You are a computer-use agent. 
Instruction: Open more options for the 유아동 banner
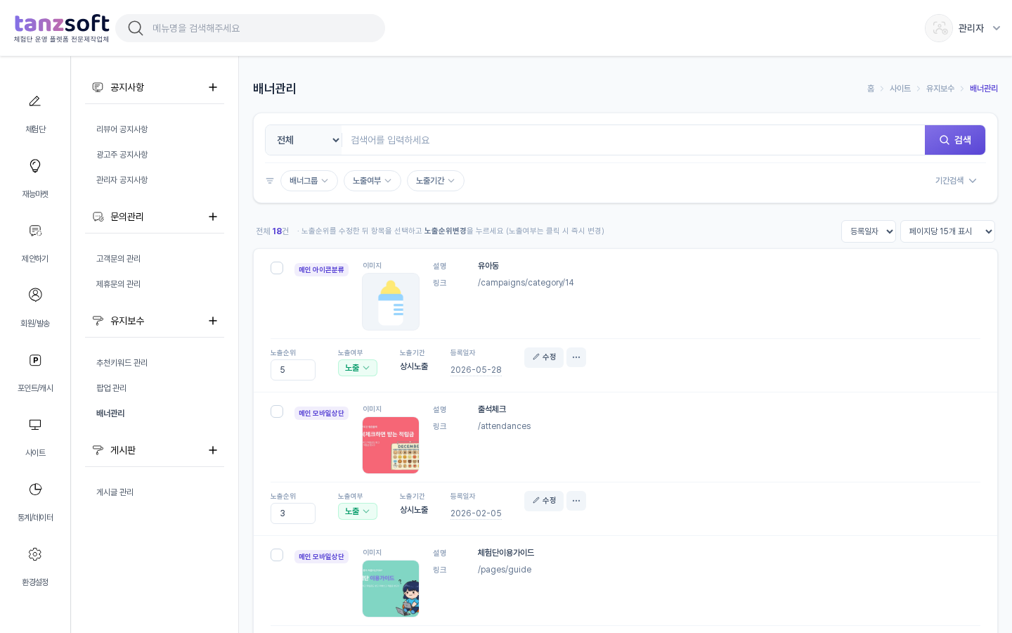576,357
